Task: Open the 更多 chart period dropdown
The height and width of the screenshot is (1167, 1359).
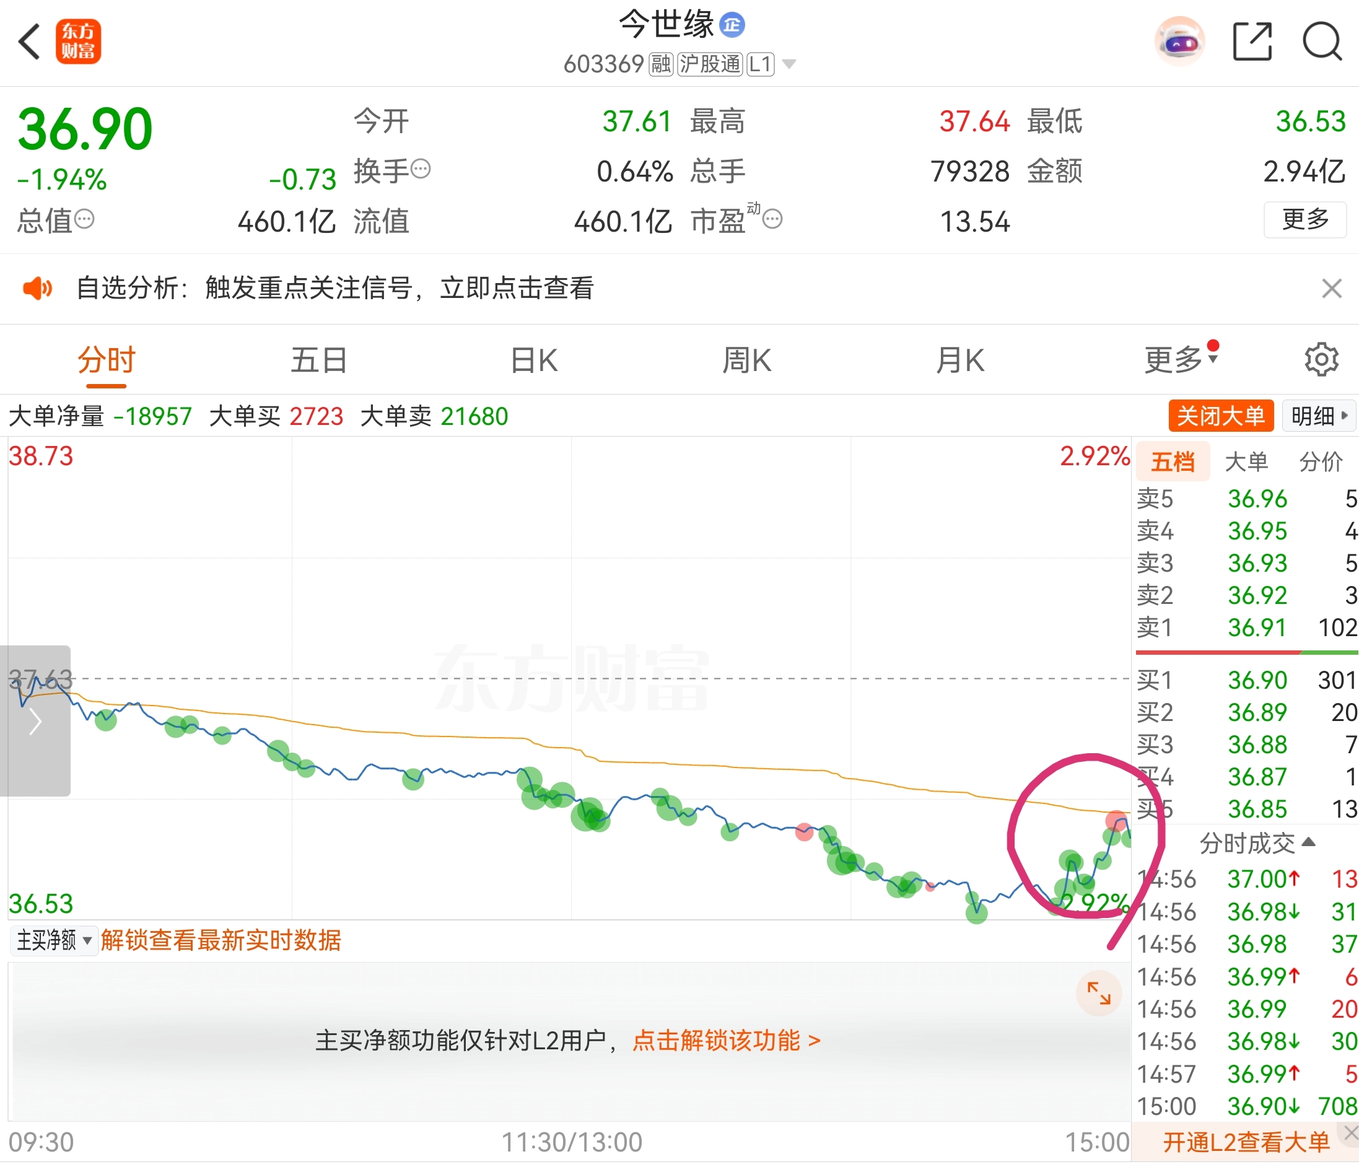Action: (1180, 359)
